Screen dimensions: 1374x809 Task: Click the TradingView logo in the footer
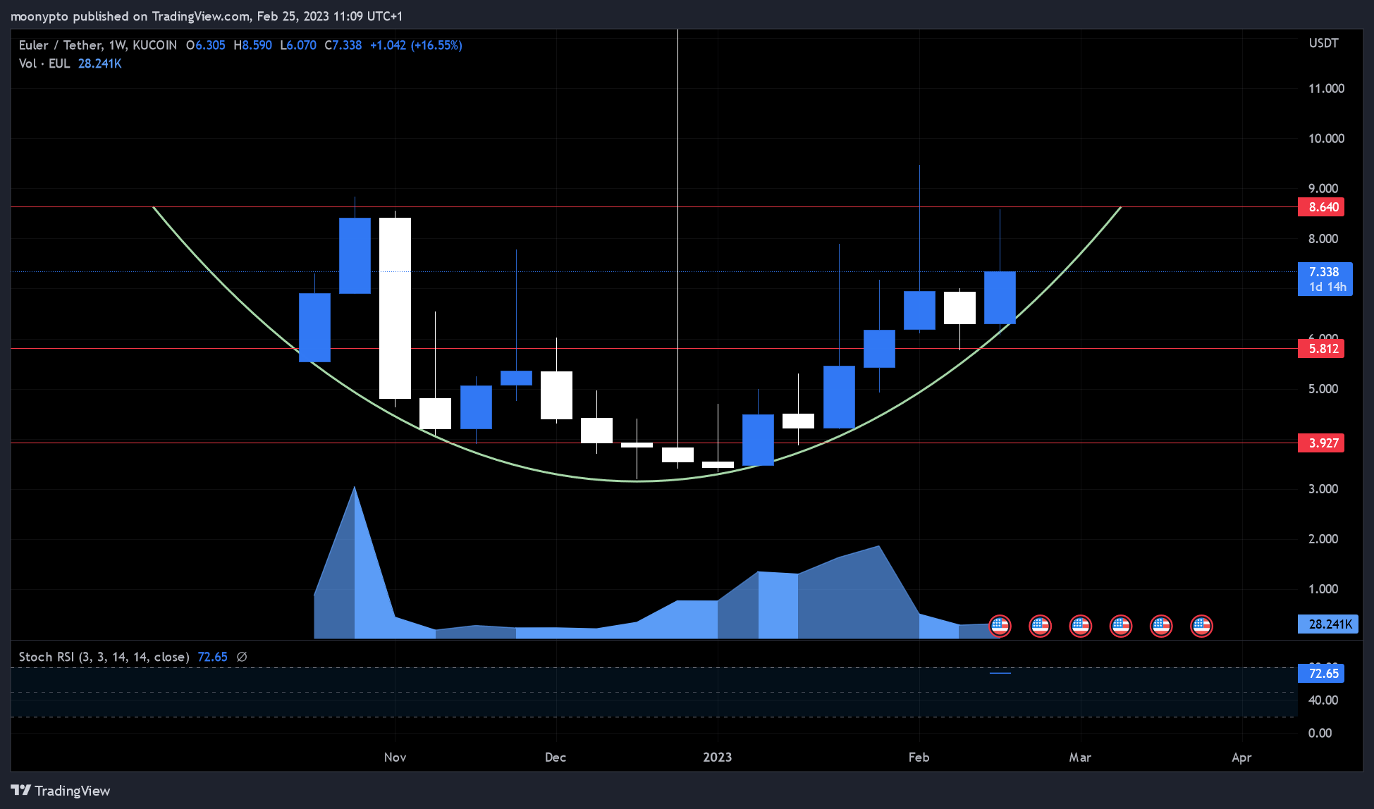tap(61, 791)
